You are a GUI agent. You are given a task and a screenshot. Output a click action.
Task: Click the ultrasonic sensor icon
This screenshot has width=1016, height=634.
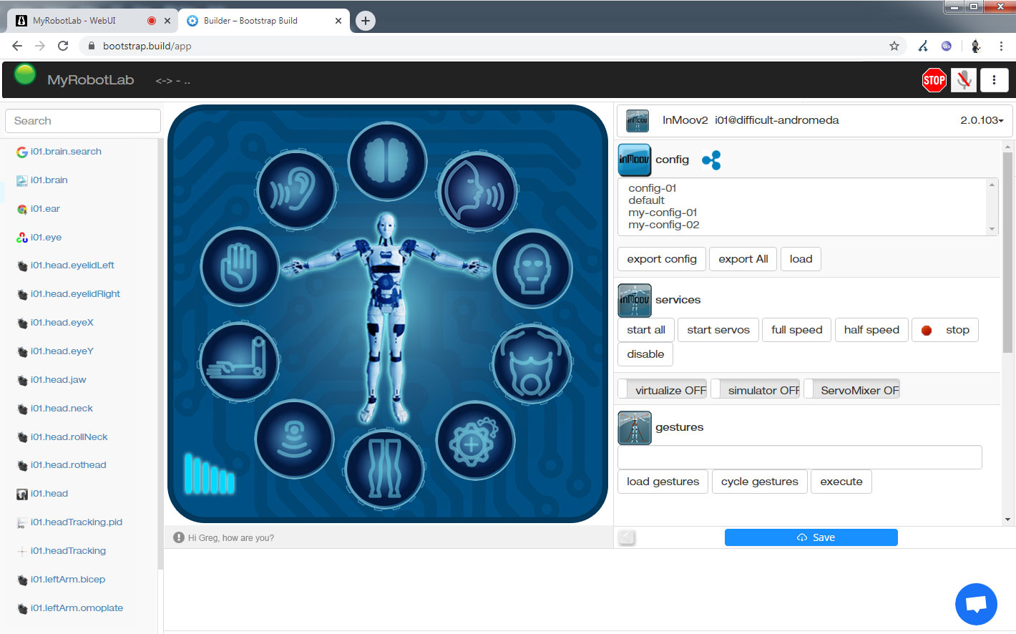tap(294, 439)
